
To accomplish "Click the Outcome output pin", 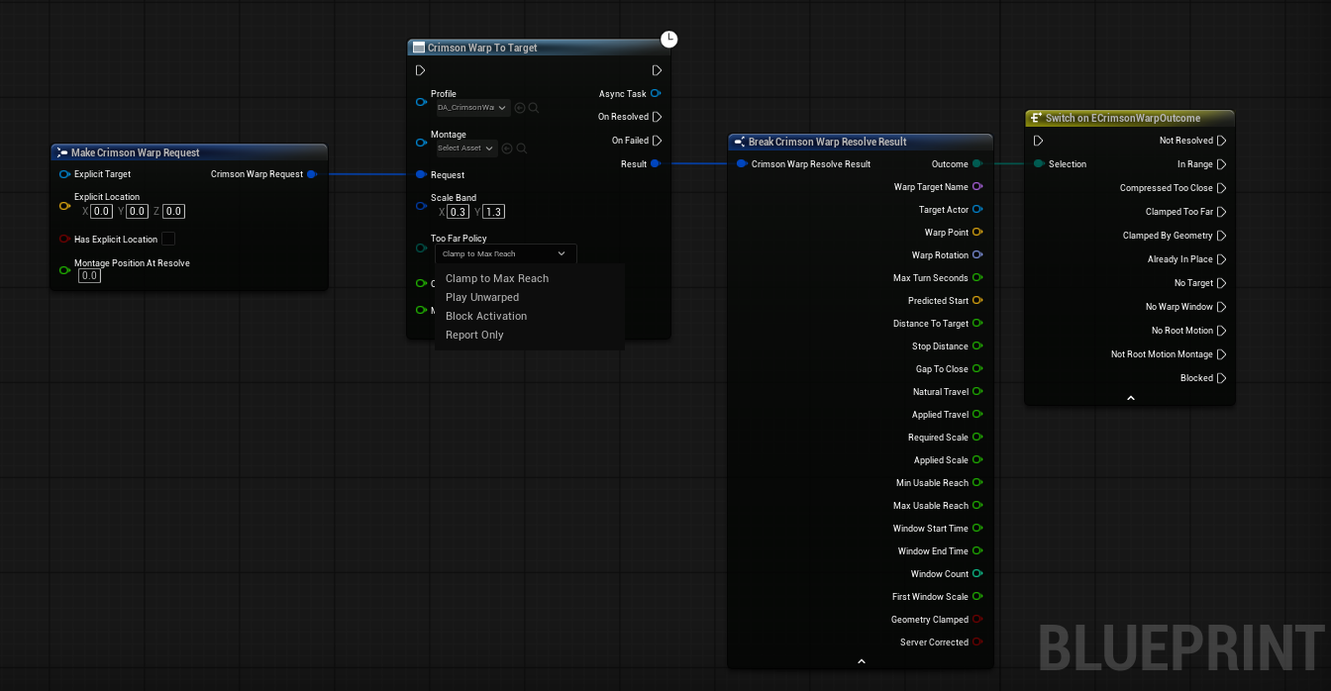I will [x=977, y=163].
